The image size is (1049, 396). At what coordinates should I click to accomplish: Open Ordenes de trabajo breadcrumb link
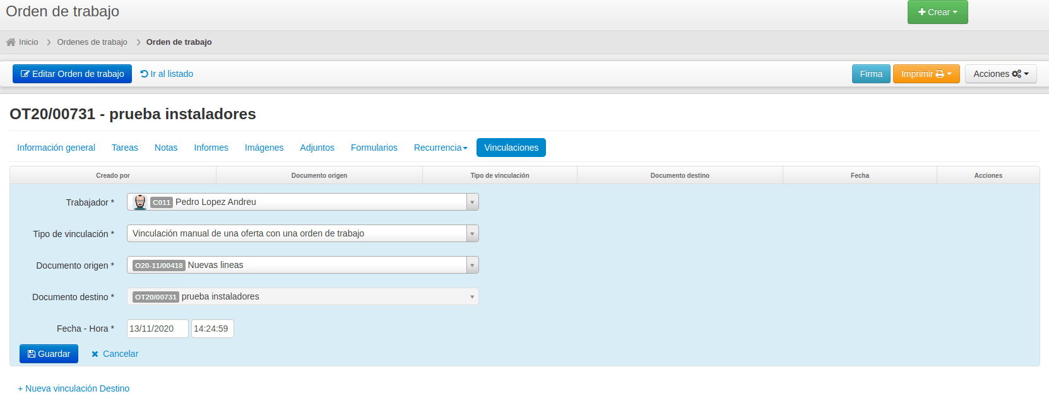pyautogui.click(x=92, y=42)
